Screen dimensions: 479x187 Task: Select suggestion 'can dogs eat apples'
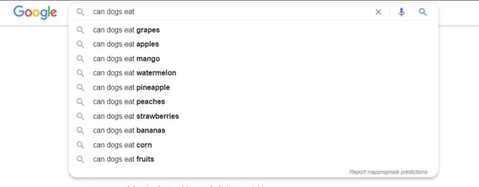[x=253, y=44]
